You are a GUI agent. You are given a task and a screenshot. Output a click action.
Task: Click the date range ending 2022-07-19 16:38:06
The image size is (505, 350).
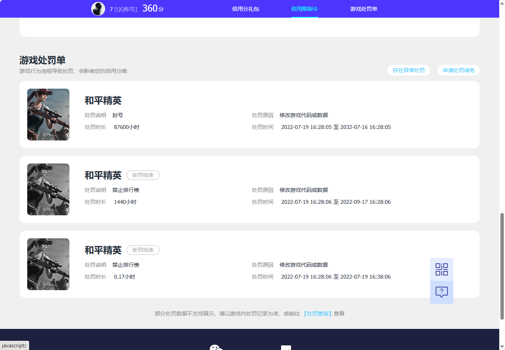coord(336,277)
